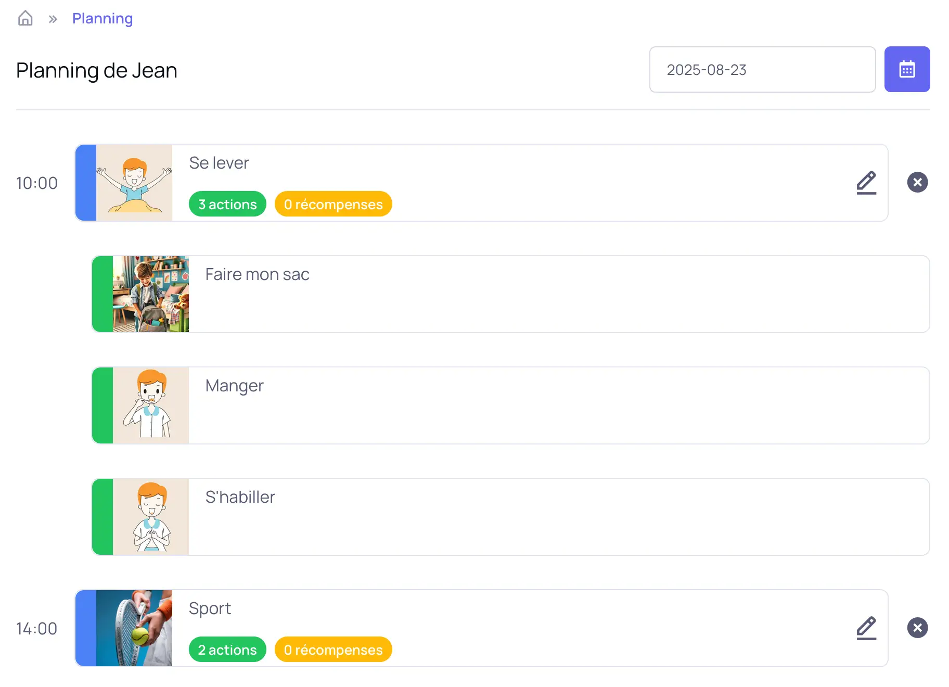
Task: Select the Manger action card
Action: click(x=520, y=405)
